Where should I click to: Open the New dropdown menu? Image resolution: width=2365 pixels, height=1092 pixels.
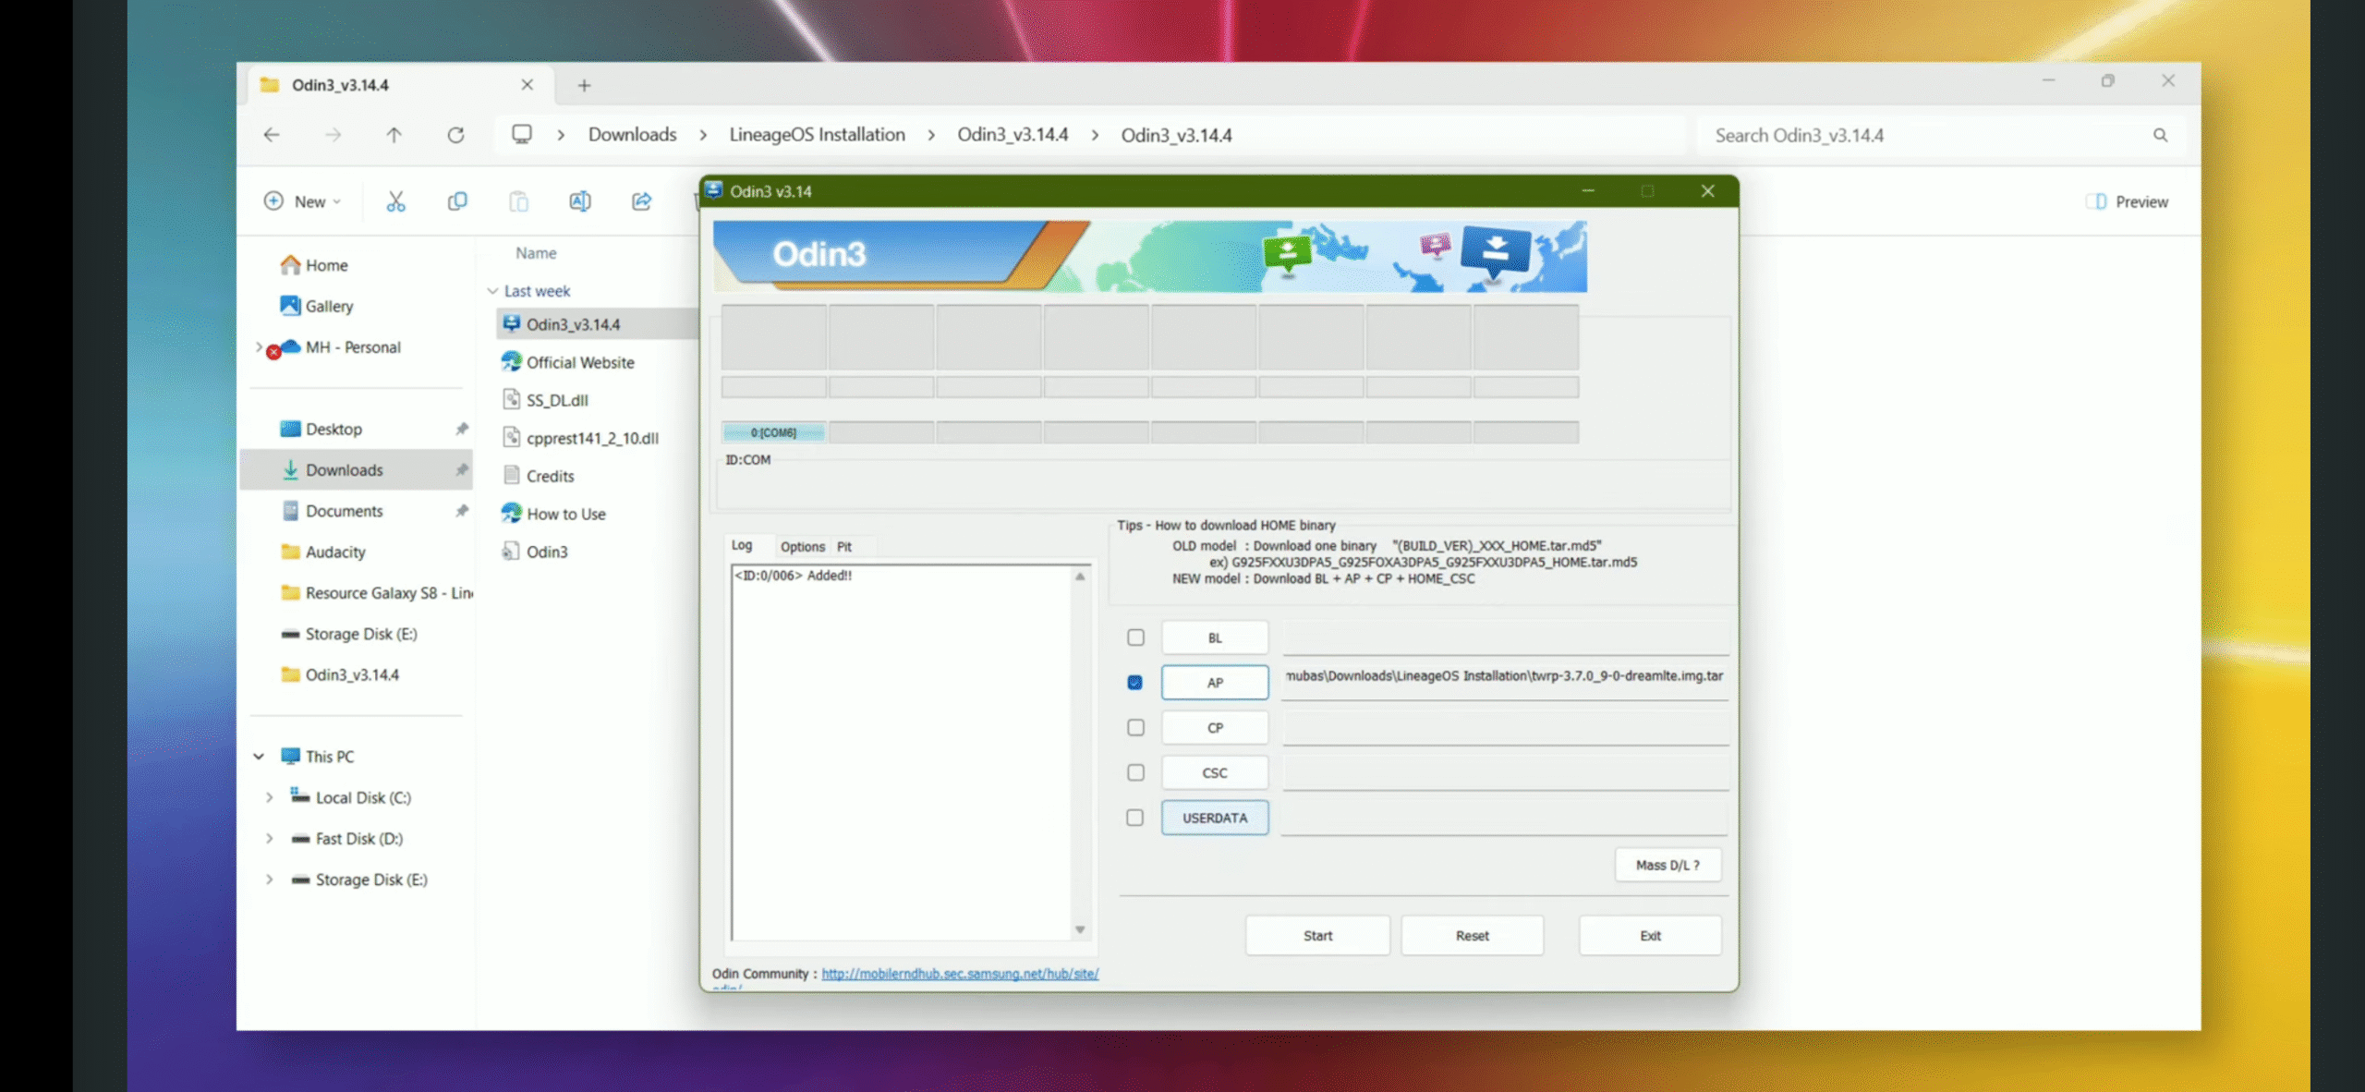(303, 201)
